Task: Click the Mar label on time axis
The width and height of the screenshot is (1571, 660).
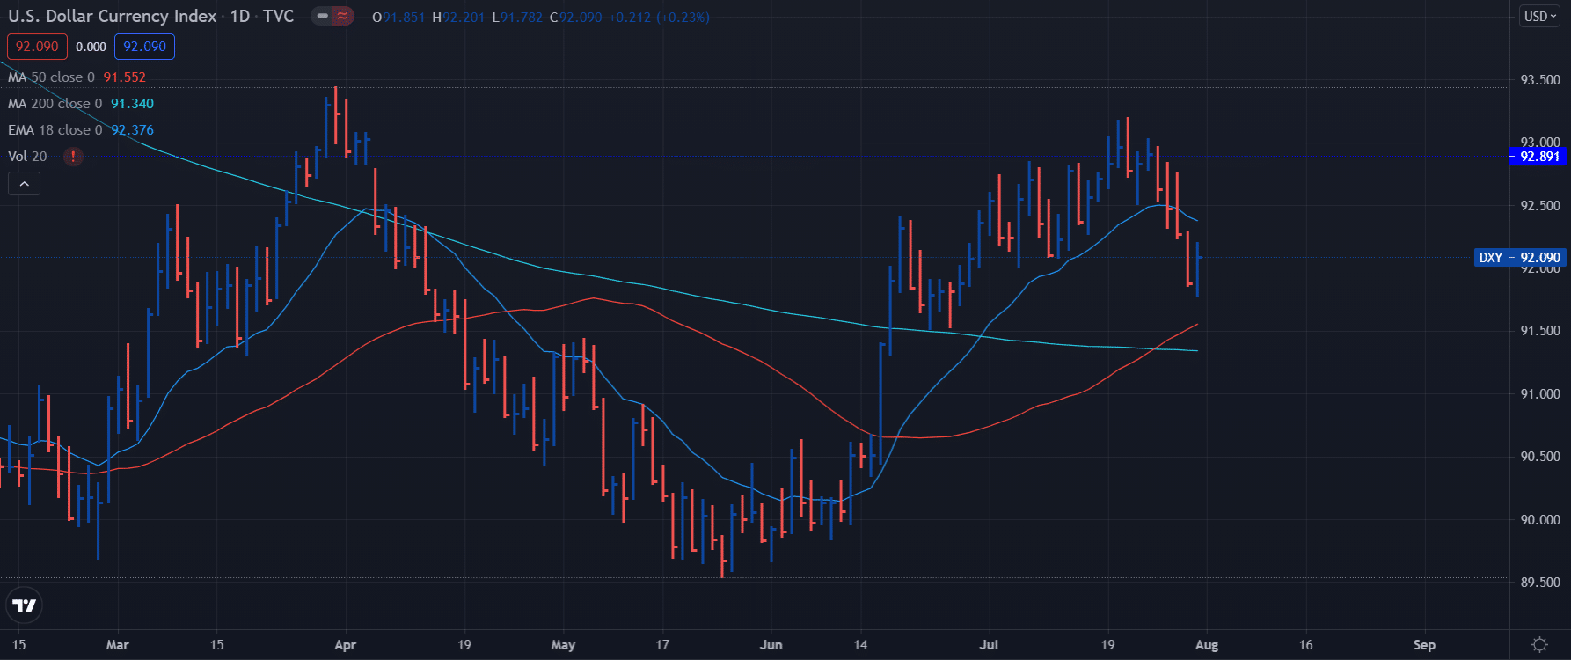Action: [117, 645]
